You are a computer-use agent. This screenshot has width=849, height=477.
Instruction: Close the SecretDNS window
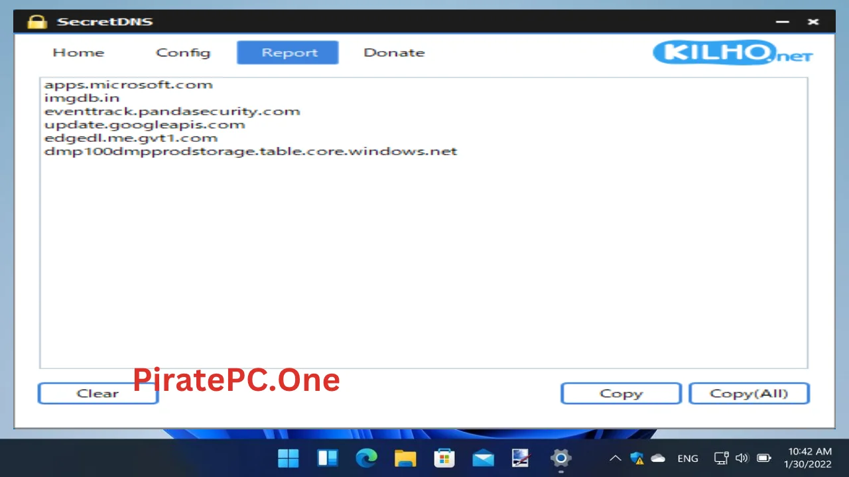click(813, 22)
